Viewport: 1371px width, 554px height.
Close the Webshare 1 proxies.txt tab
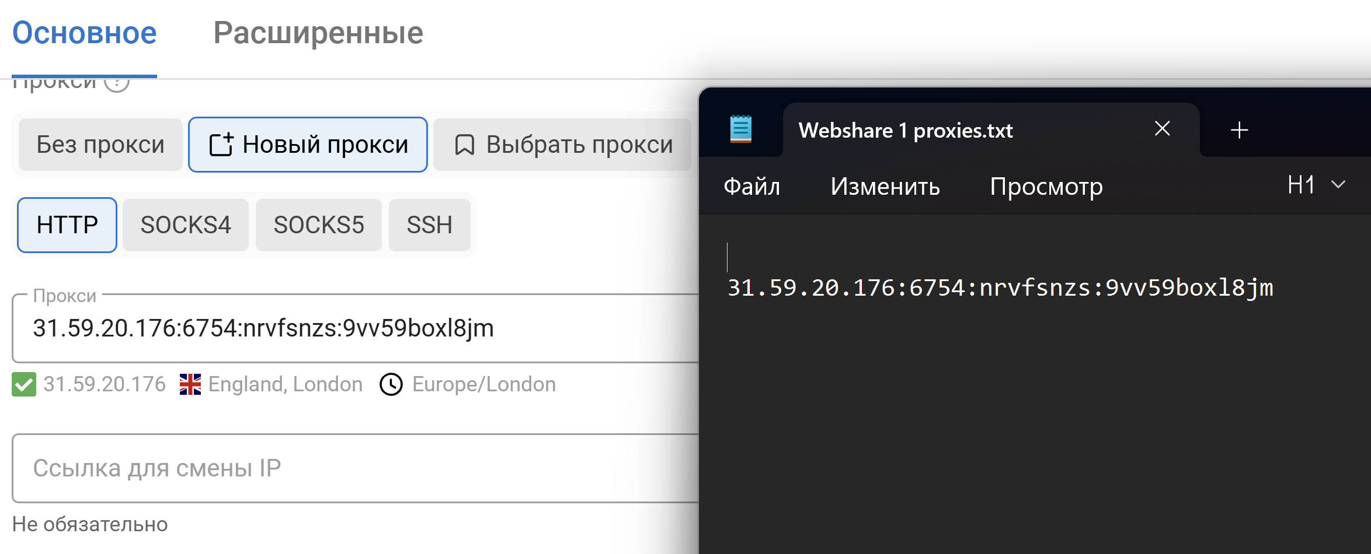tap(1162, 129)
